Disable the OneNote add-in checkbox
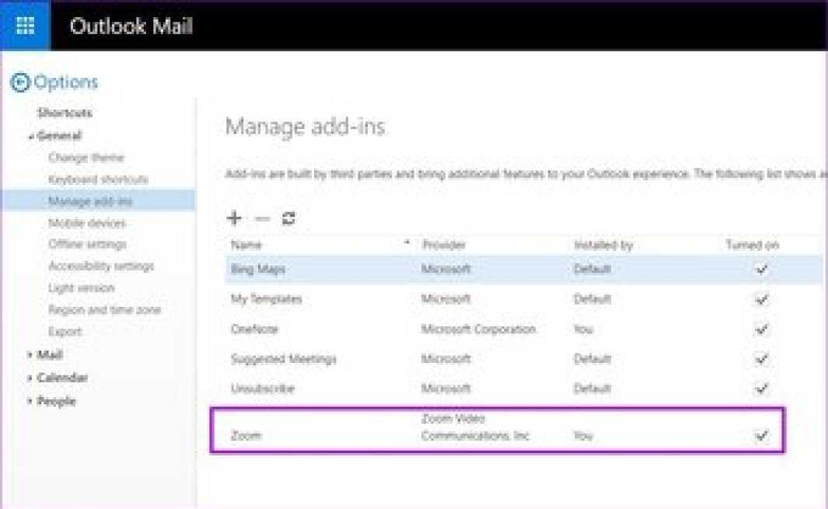Viewport: 828px width, 509px height. coord(761,329)
